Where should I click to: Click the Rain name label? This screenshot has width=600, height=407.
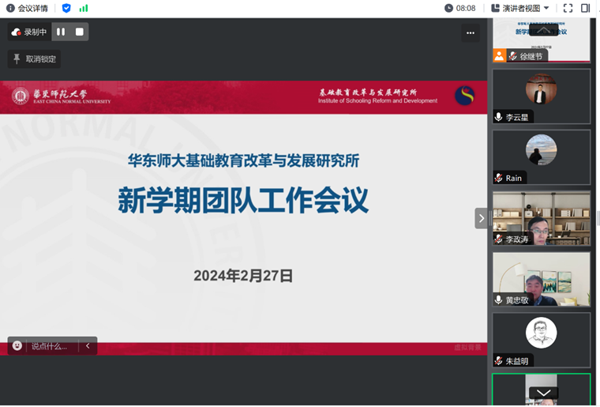513,178
